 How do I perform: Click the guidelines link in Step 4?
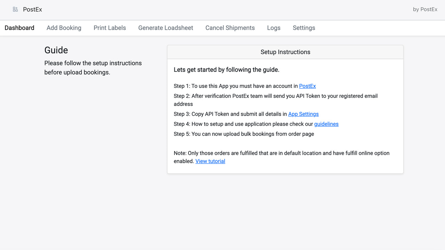click(326, 124)
